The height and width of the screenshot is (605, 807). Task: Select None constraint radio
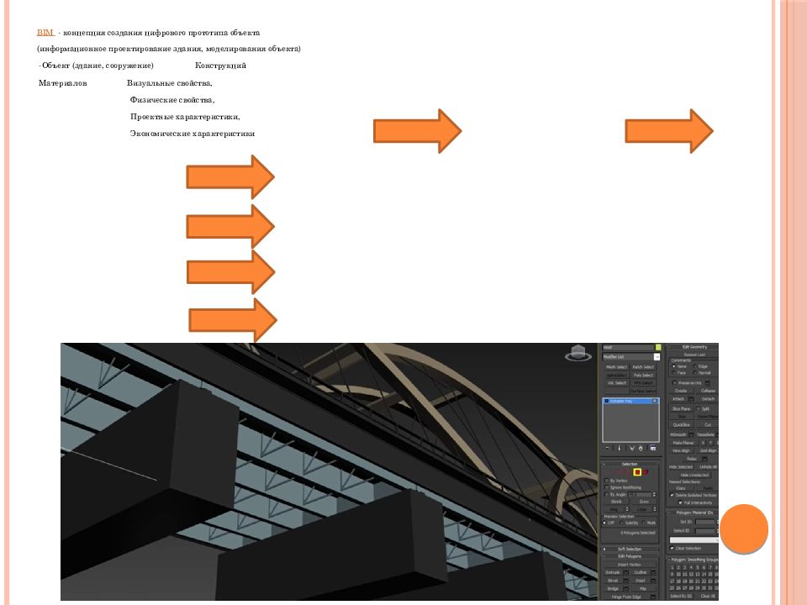click(673, 366)
